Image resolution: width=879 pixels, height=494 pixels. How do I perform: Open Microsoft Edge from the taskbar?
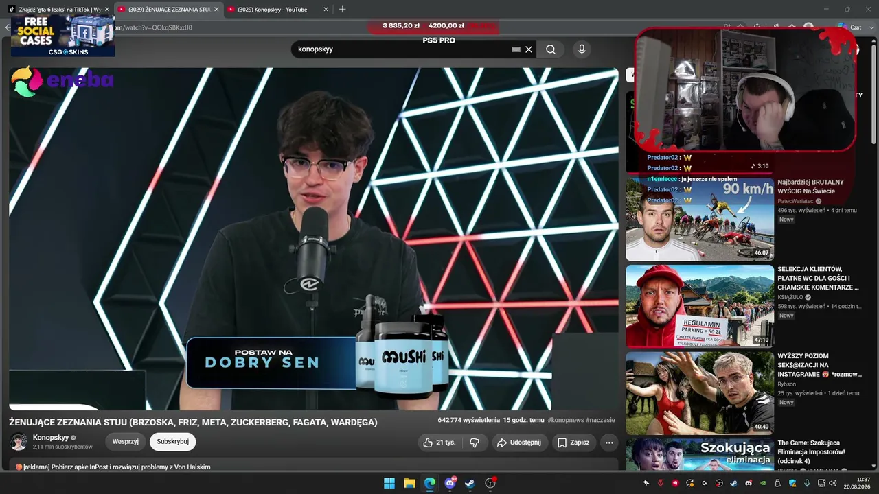430,483
